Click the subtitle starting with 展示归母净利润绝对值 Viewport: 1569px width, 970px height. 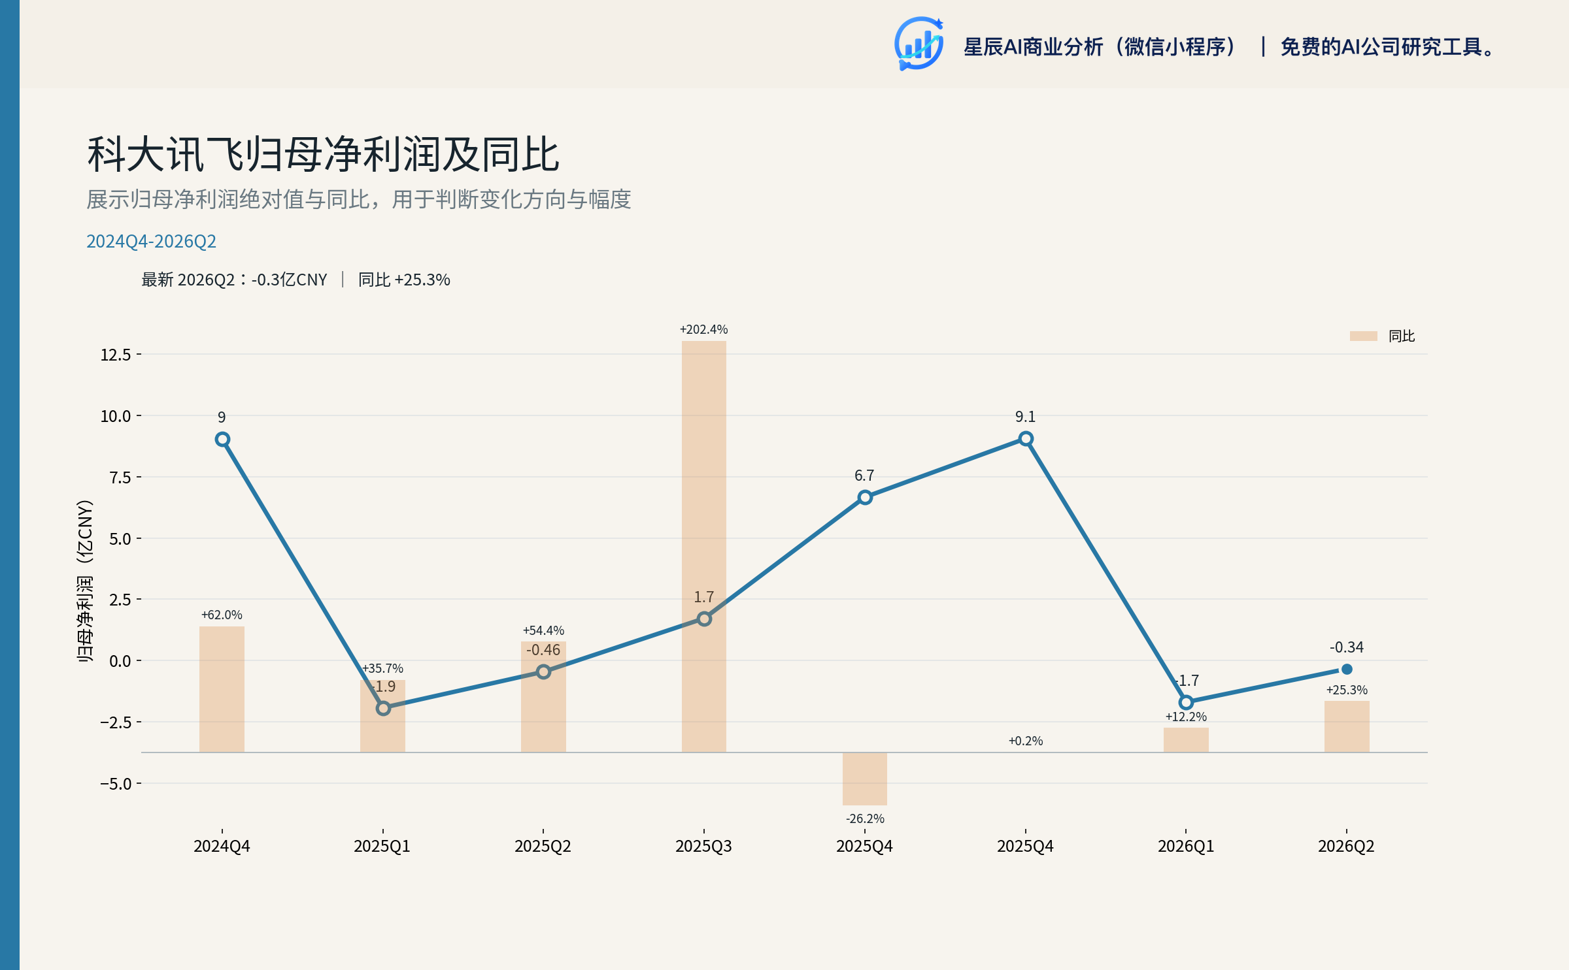358,199
